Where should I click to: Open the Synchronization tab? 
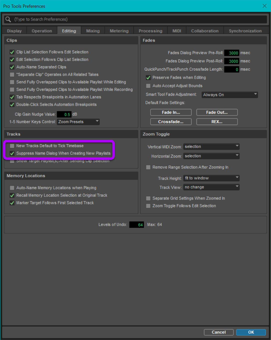tap(245, 31)
